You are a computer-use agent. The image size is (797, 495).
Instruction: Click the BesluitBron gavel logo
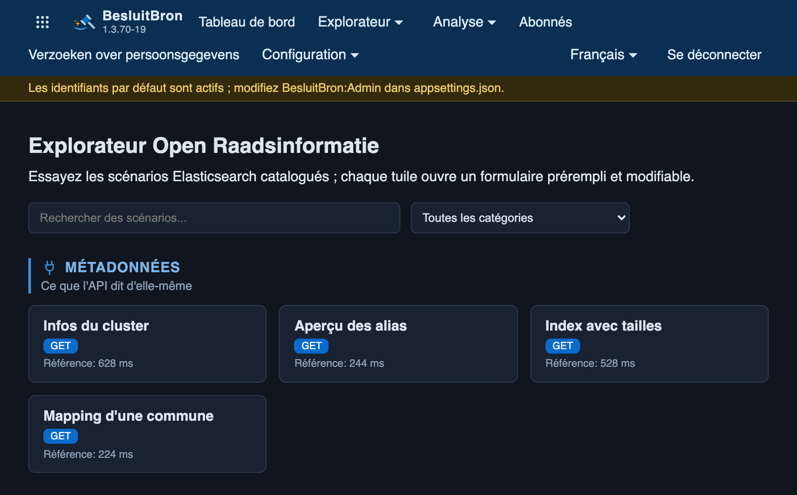[84, 22]
